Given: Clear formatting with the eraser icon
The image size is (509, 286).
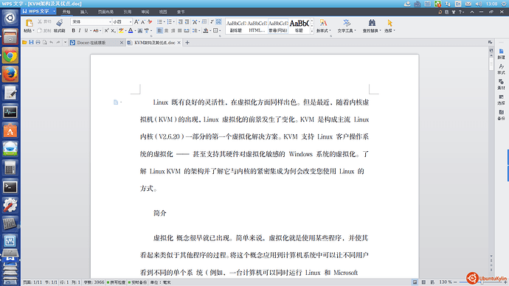Looking at the screenshot, I should [150, 21].
